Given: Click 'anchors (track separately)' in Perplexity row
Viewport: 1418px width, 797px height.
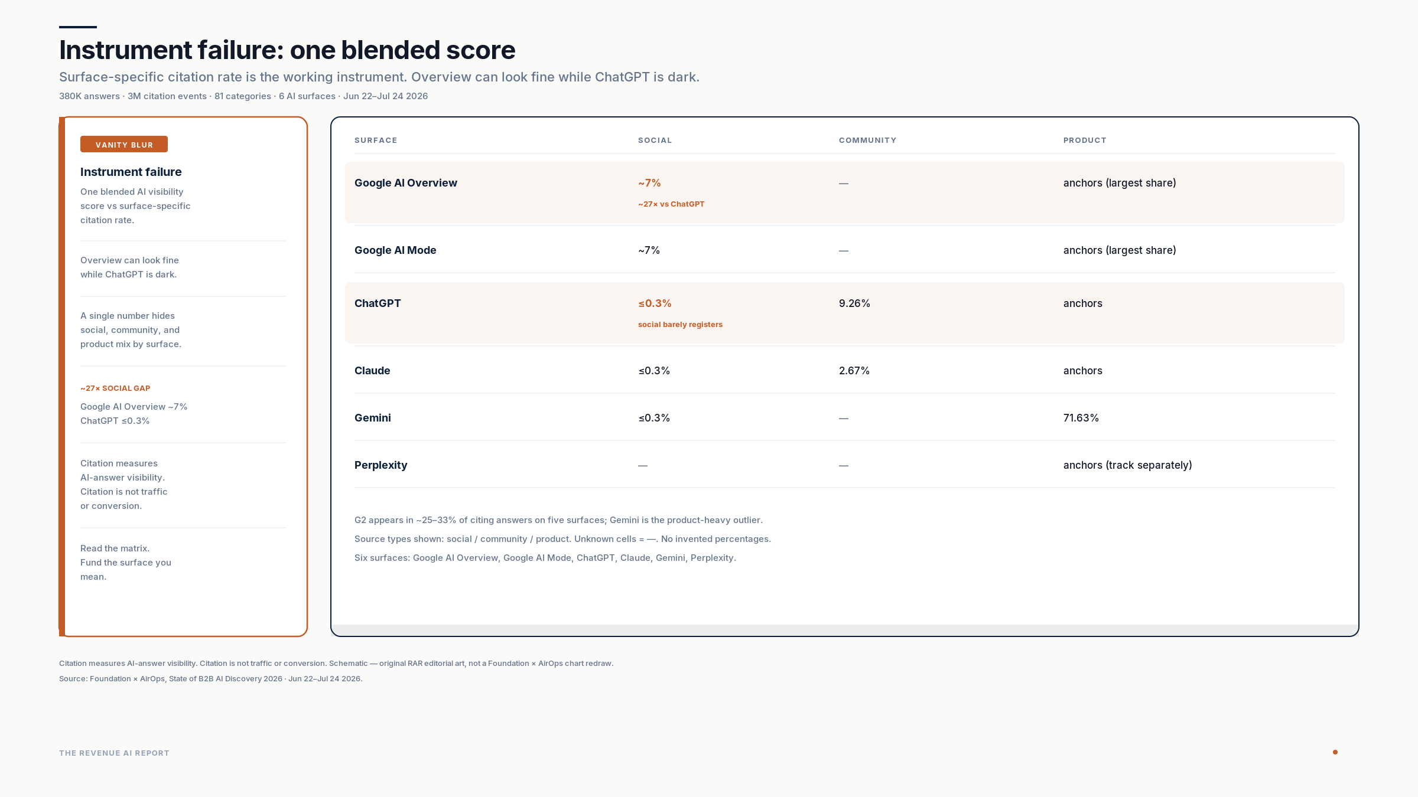Looking at the screenshot, I should pos(1127,465).
